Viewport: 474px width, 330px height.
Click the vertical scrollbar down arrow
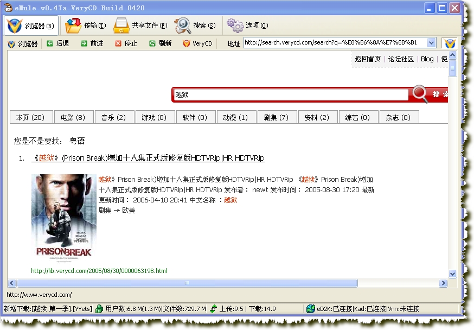tap(452, 274)
